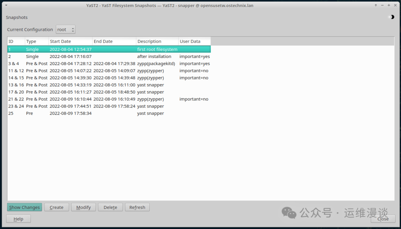Viewport: 401px width, 229px height.
Task: Close the snapshots dialog
Action: (x=383, y=219)
